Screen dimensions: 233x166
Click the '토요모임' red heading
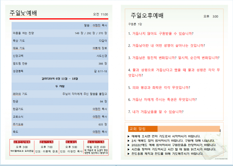coord(71,142)
